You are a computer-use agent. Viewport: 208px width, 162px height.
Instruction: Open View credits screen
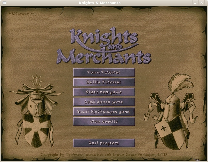pyautogui.click(x=104, y=122)
